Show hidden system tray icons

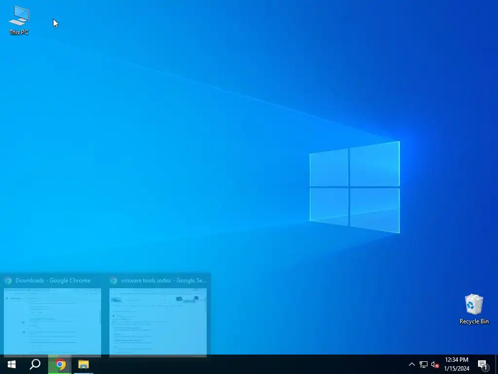tap(411, 364)
